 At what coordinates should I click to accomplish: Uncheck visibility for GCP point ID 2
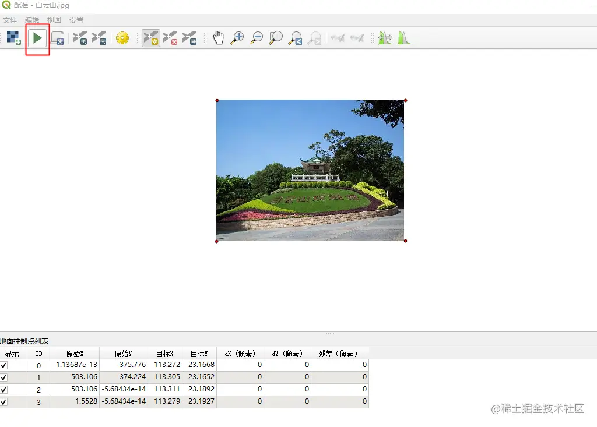(x=4, y=390)
